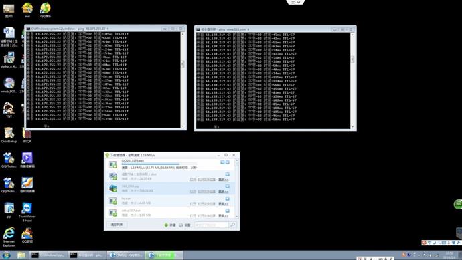
Task: Open the TNT desktop icon
Action: coord(9,110)
